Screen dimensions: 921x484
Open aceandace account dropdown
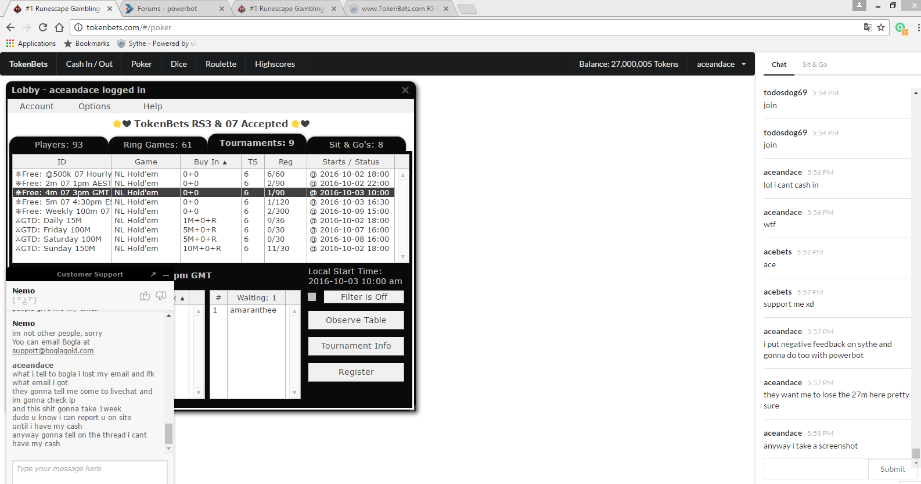coord(721,64)
